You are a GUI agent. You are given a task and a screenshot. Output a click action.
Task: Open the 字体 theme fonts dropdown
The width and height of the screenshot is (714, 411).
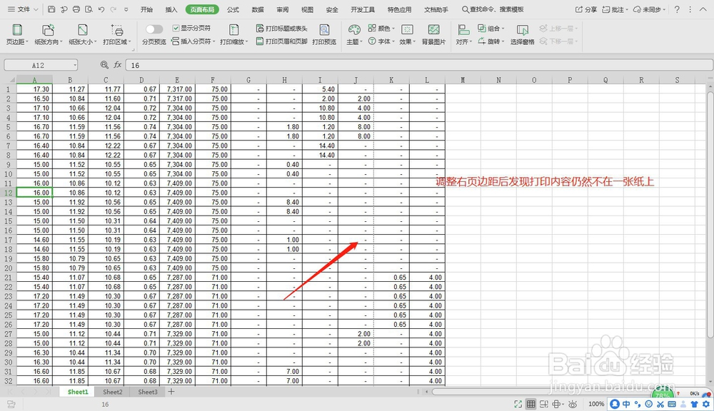click(x=381, y=41)
